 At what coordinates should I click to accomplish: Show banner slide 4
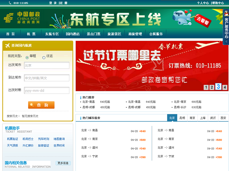(x=225, y=87)
